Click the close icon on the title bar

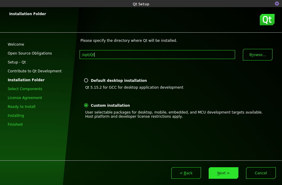click(277, 4)
